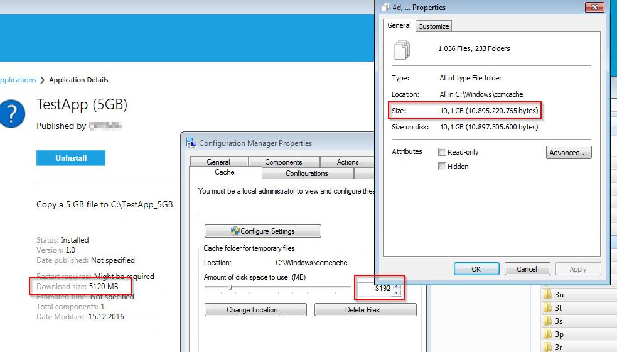Click the disk space amount slider thumb
617x352 pixels.
coord(230,288)
